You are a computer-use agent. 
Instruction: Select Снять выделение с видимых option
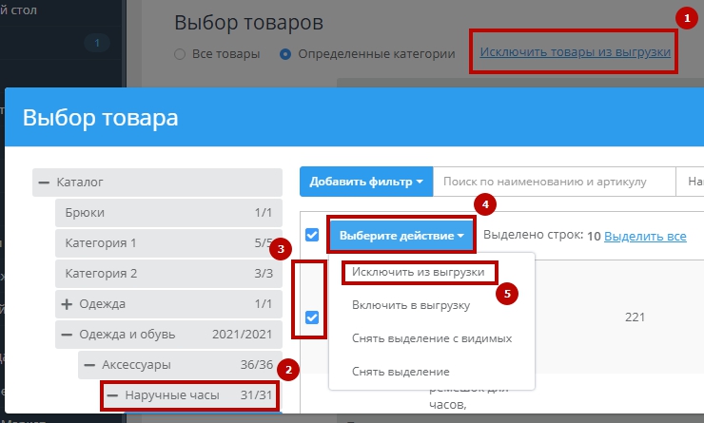[432, 338]
